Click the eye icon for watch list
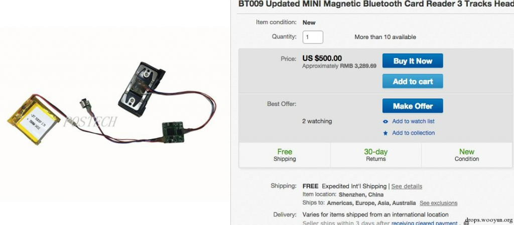514x225 pixels. (x=385, y=121)
